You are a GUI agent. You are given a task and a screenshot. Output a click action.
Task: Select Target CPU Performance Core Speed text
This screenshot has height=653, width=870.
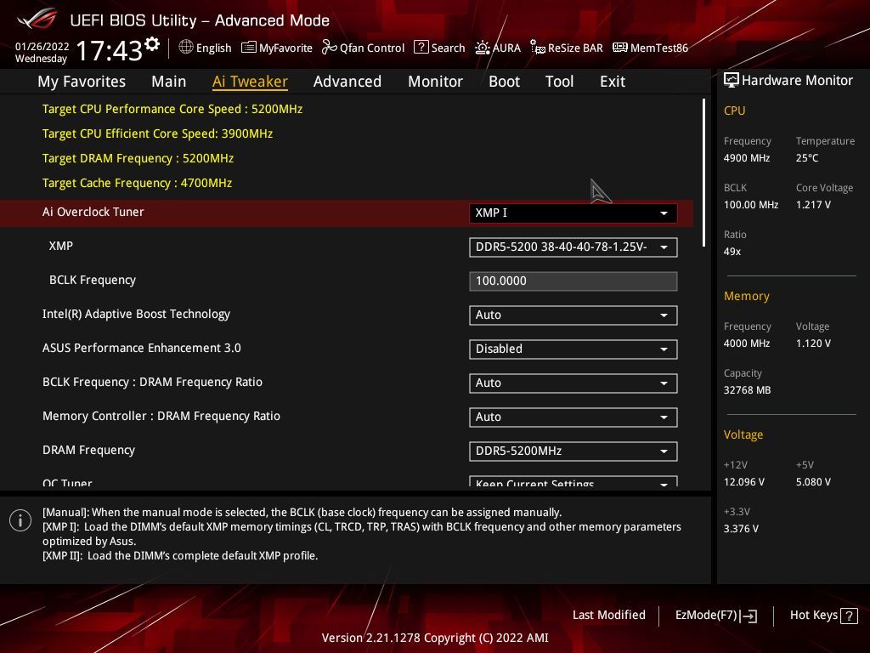172,109
